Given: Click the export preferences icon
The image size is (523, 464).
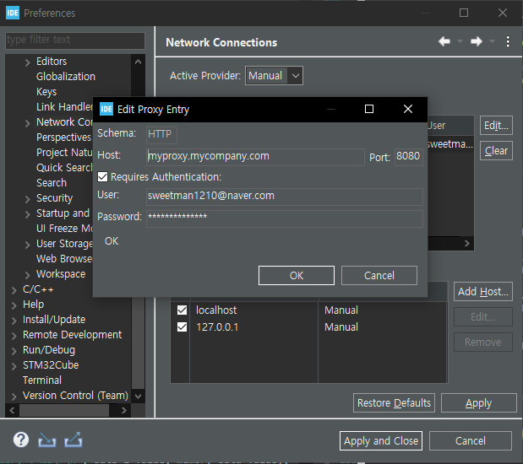Looking at the screenshot, I should tap(74, 440).
